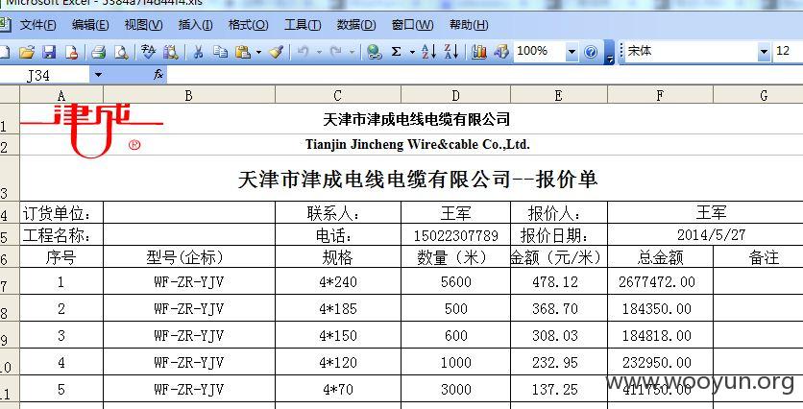Select the cell showing 232950.00
The width and height of the screenshot is (803, 409).
[660, 362]
